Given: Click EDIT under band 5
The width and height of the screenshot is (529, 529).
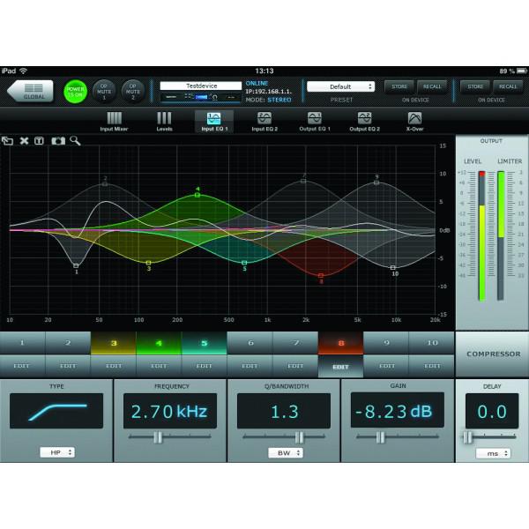Looking at the screenshot, I should click(205, 366).
